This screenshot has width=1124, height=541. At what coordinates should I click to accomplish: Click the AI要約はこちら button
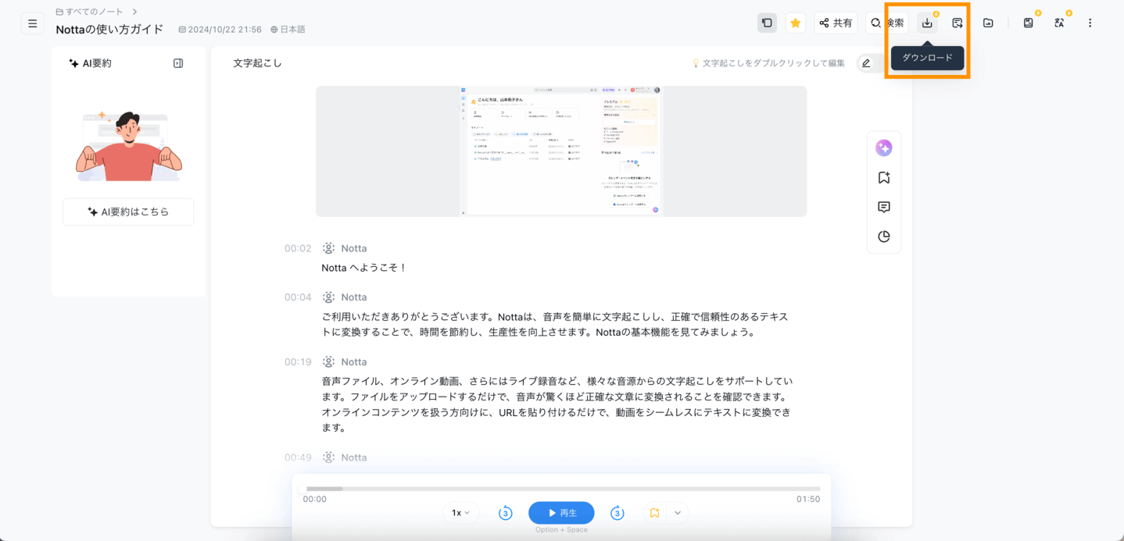tap(128, 212)
